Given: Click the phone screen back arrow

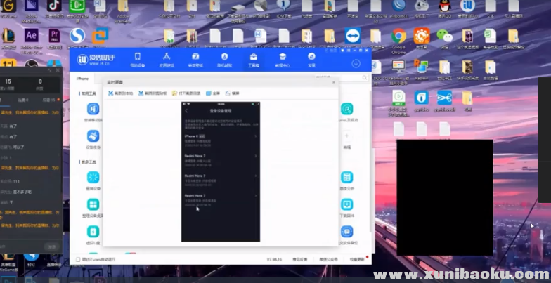Looking at the screenshot, I should (x=186, y=111).
